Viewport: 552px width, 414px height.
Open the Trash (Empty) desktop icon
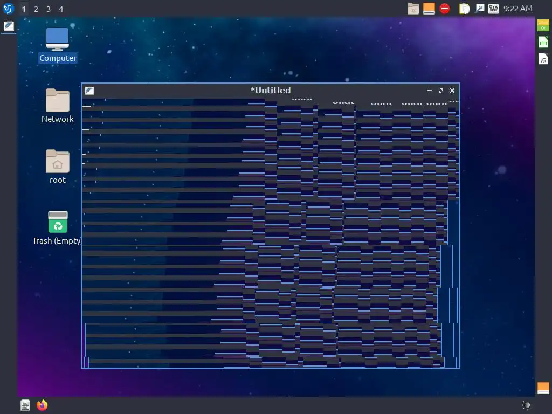[57, 228]
